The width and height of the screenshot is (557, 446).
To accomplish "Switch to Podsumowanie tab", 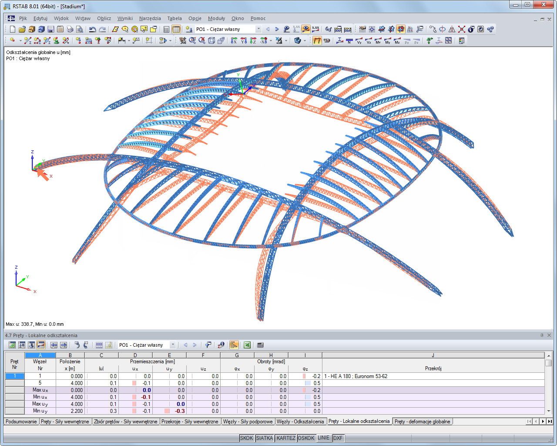I will click(x=21, y=422).
